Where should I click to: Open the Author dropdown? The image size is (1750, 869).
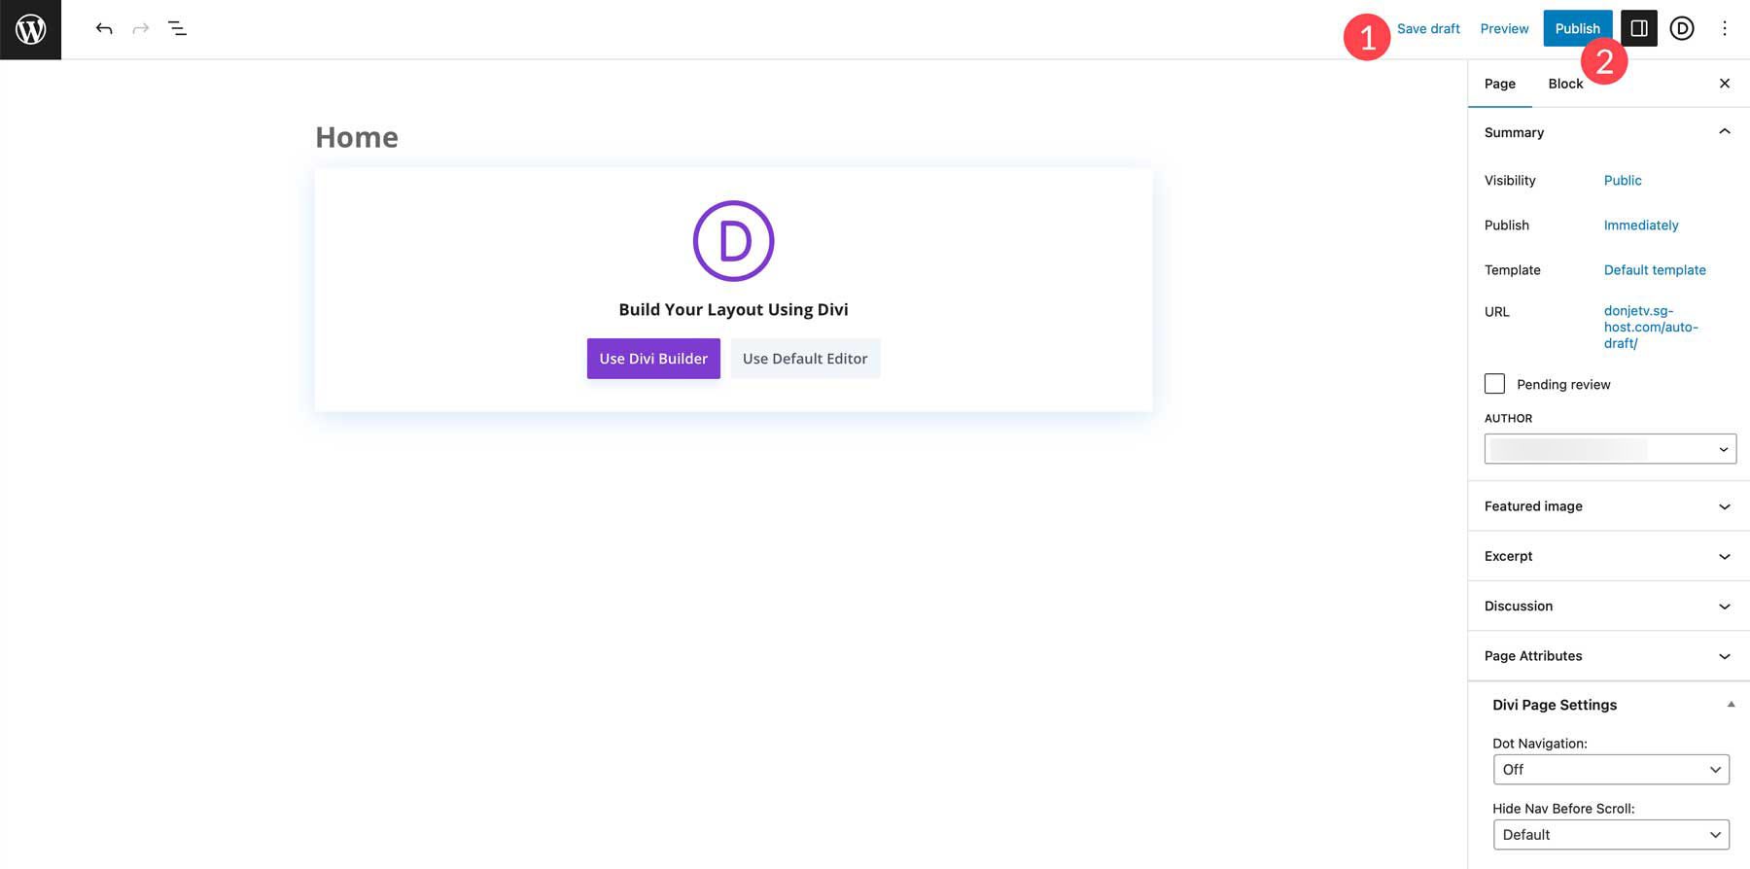[1610, 449]
